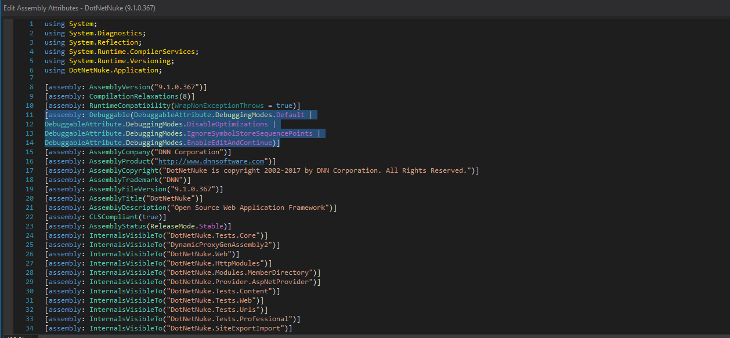
Task: Click the InternalsVisibleTo "DotNetNuke.Web" line
Action: point(142,254)
